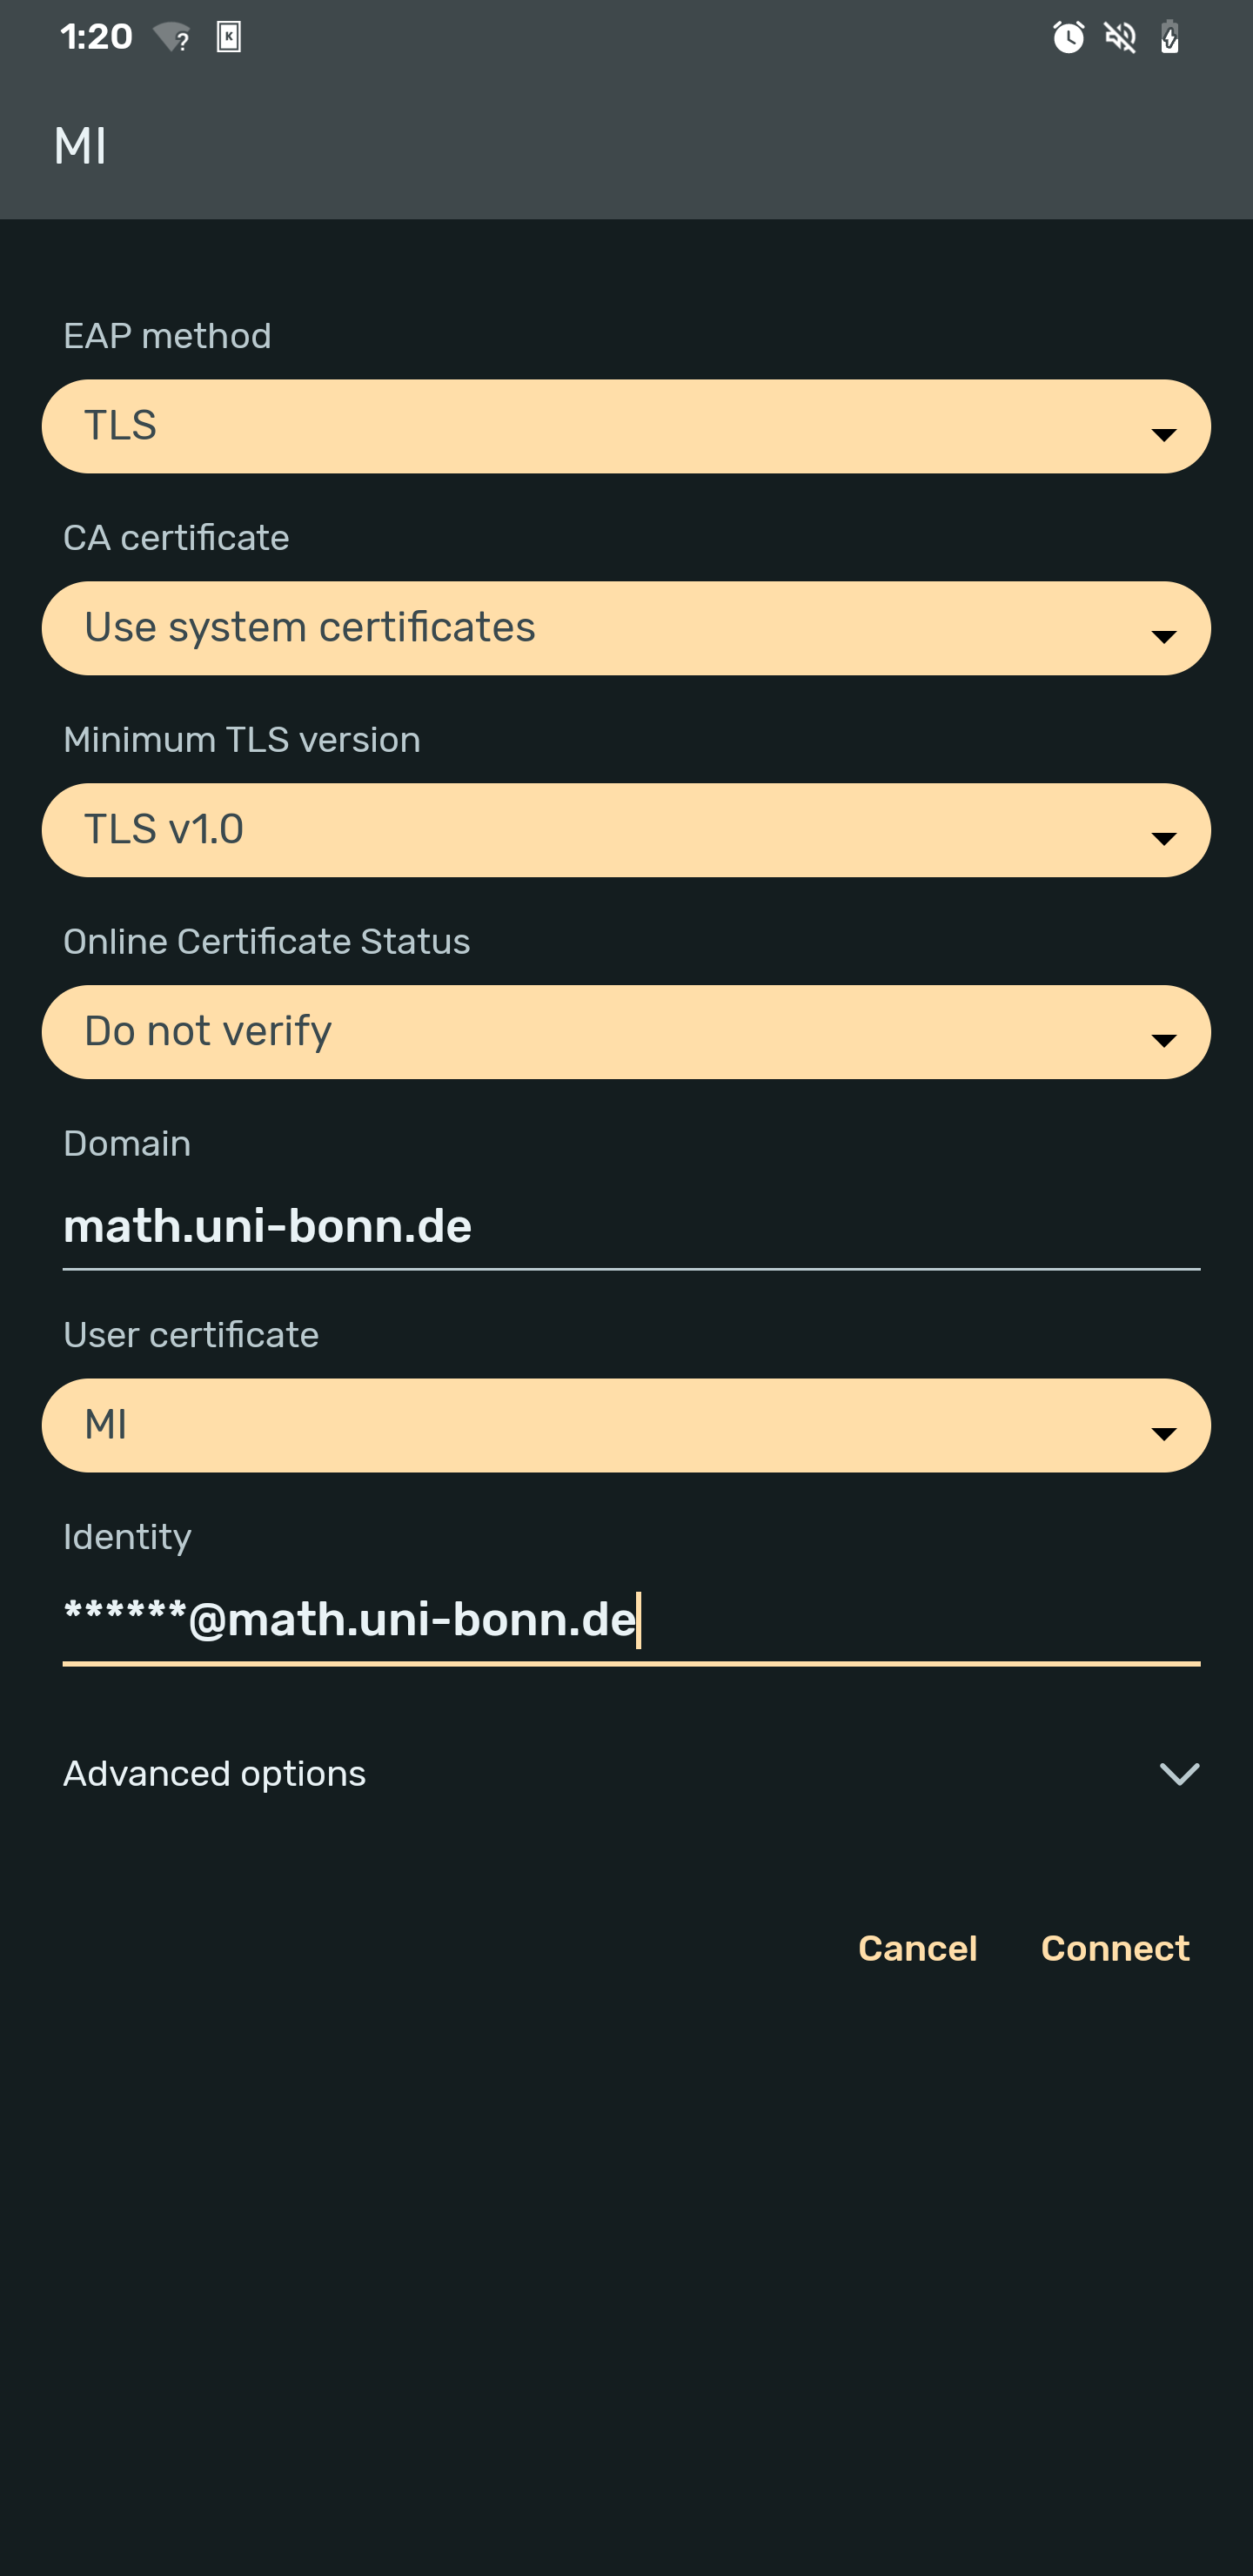Open the Online Certificate Status dropdown

(626, 1032)
